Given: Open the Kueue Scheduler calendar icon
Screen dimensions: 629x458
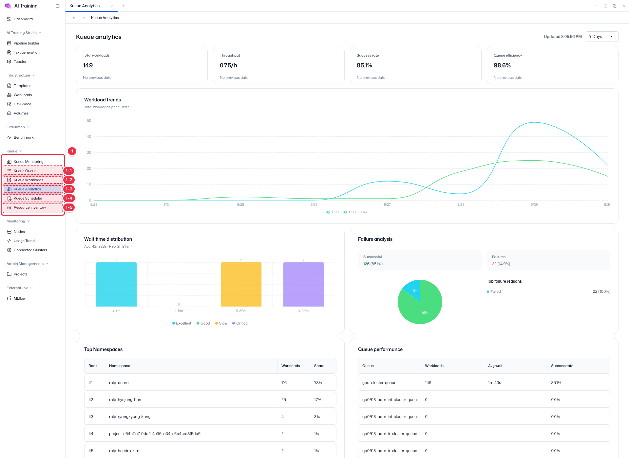Looking at the screenshot, I should (9, 198).
